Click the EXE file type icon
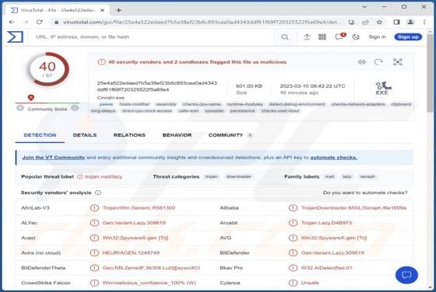Viewport: 436px width, 292px height. tap(382, 89)
